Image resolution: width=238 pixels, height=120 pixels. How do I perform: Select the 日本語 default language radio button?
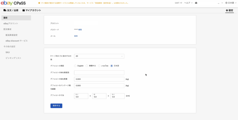coord(112,66)
